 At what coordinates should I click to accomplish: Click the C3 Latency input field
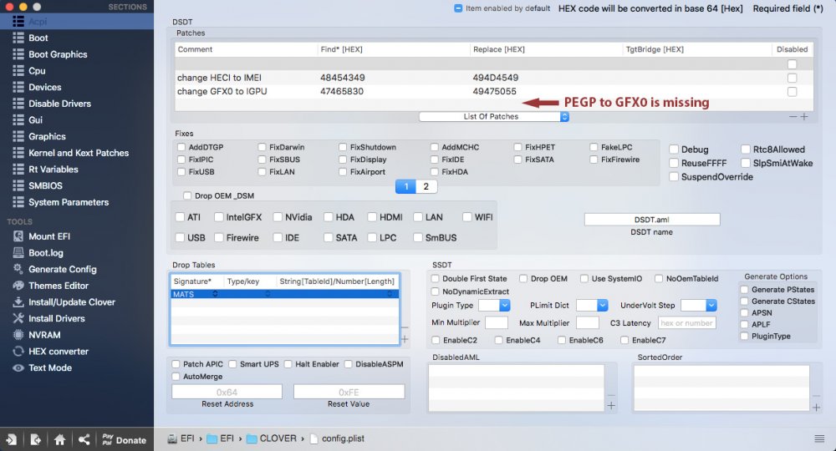pyautogui.click(x=686, y=323)
